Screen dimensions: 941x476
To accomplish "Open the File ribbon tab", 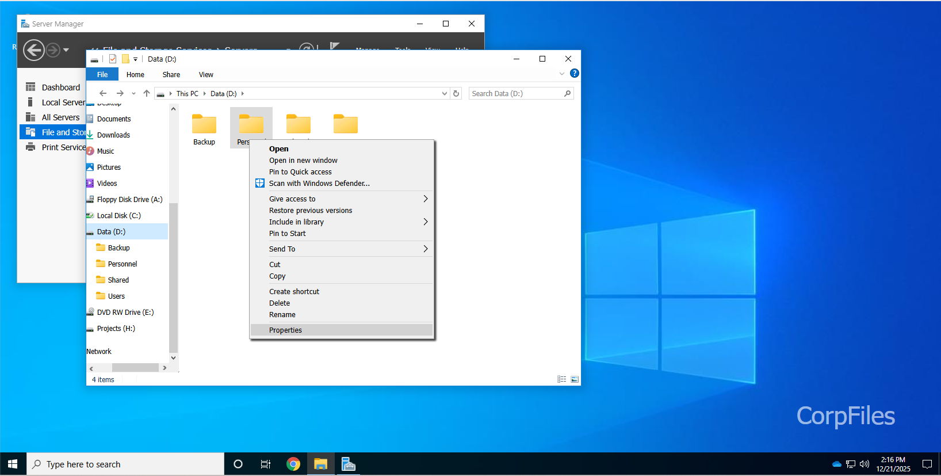I will point(102,75).
